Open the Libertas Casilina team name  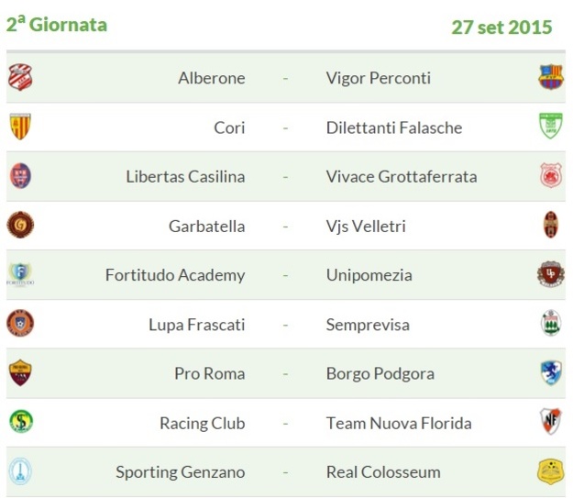[185, 177]
